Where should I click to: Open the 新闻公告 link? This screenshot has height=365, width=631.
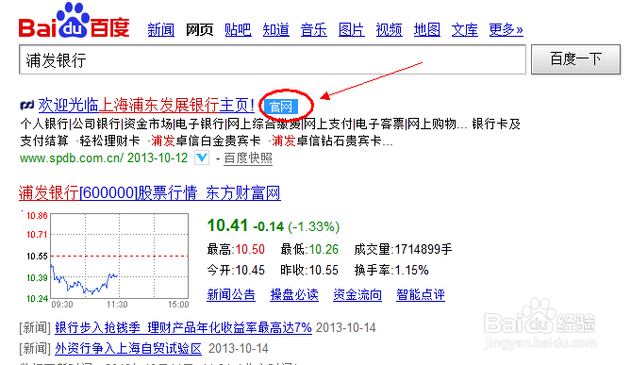[231, 294]
